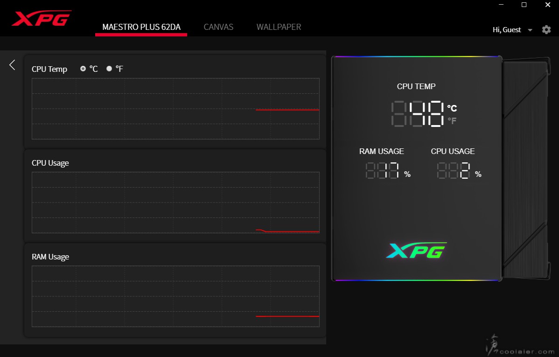Click the CPU temperature digit readout
Image resolution: width=559 pixels, height=357 pixels.
(x=418, y=114)
